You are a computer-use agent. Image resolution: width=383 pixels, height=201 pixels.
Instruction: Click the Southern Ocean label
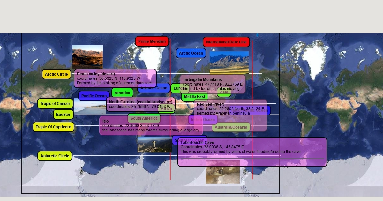pos(190,140)
